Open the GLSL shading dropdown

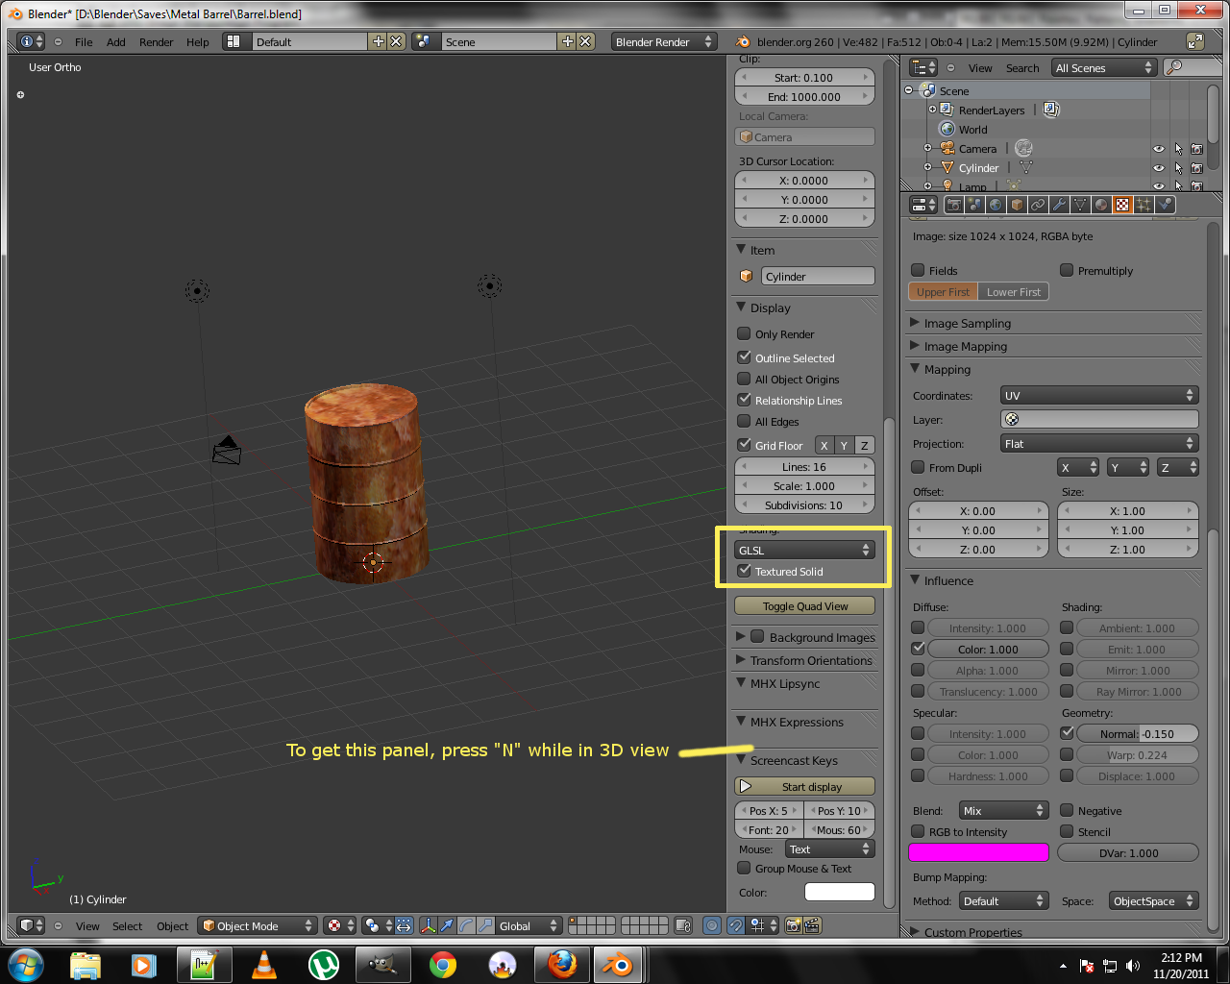pyautogui.click(x=804, y=551)
